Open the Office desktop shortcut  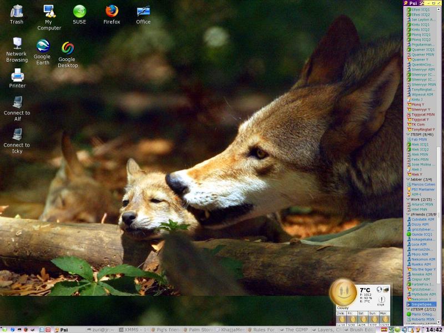point(143,12)
